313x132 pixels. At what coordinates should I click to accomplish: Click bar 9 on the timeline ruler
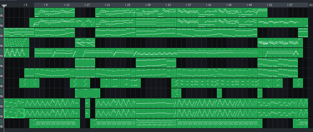[x=46, y=5]
